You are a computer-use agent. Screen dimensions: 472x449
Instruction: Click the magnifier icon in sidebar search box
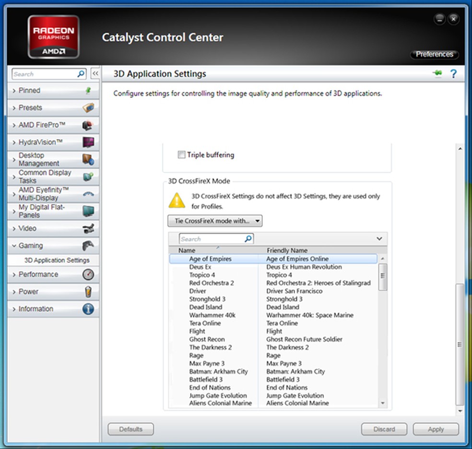point(80,74)
